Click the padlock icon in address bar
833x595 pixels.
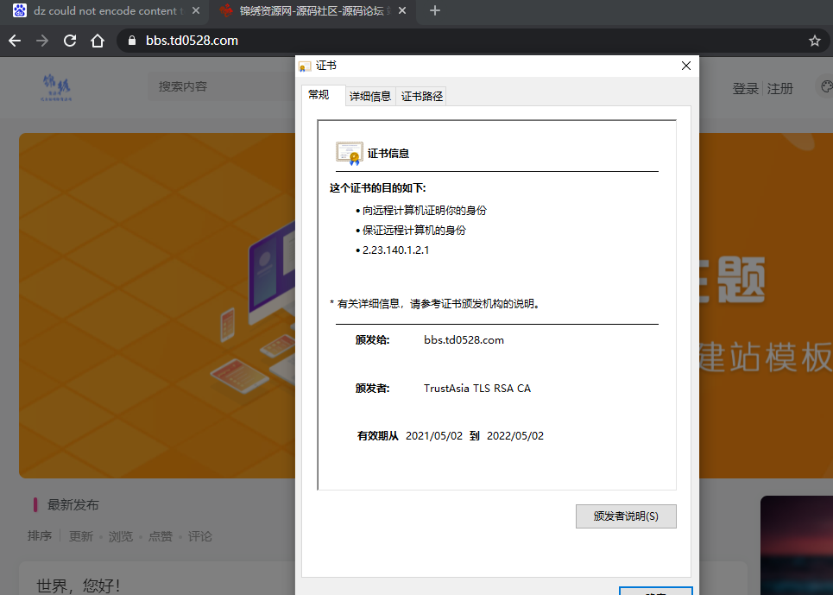point(132,41)
